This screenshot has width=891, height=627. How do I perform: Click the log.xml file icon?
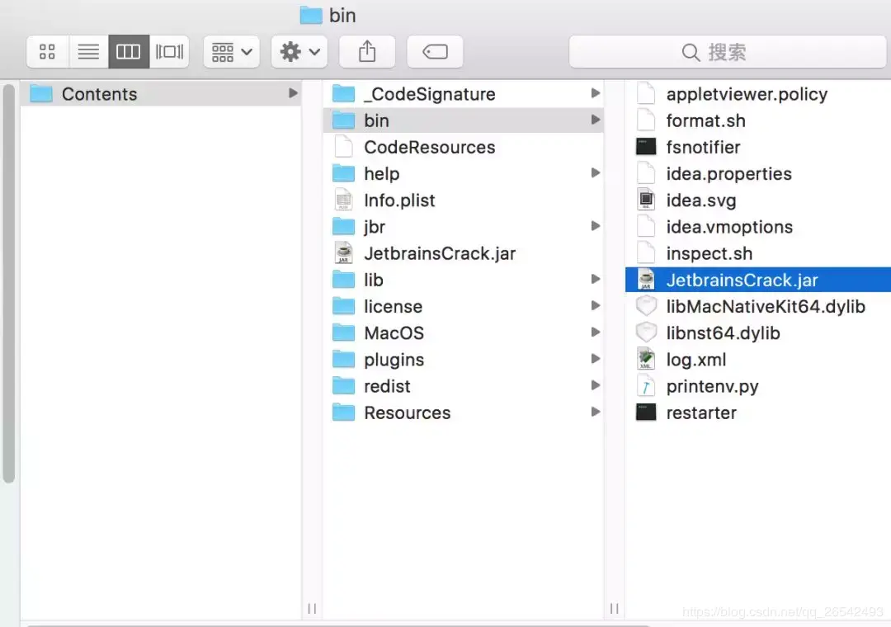(x=645, y=359)
